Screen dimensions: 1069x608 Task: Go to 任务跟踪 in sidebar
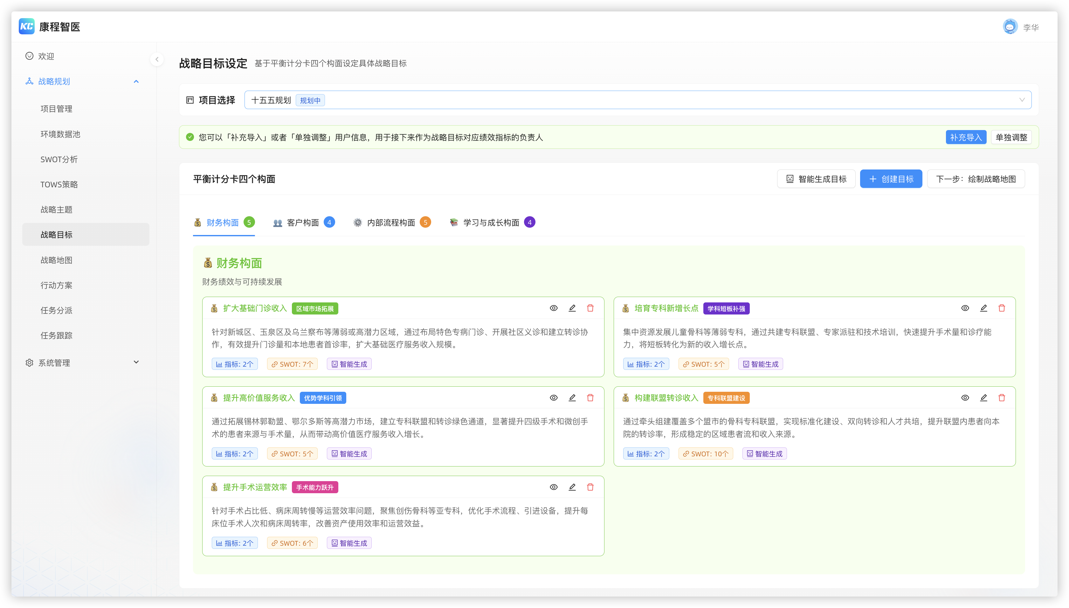86,335
